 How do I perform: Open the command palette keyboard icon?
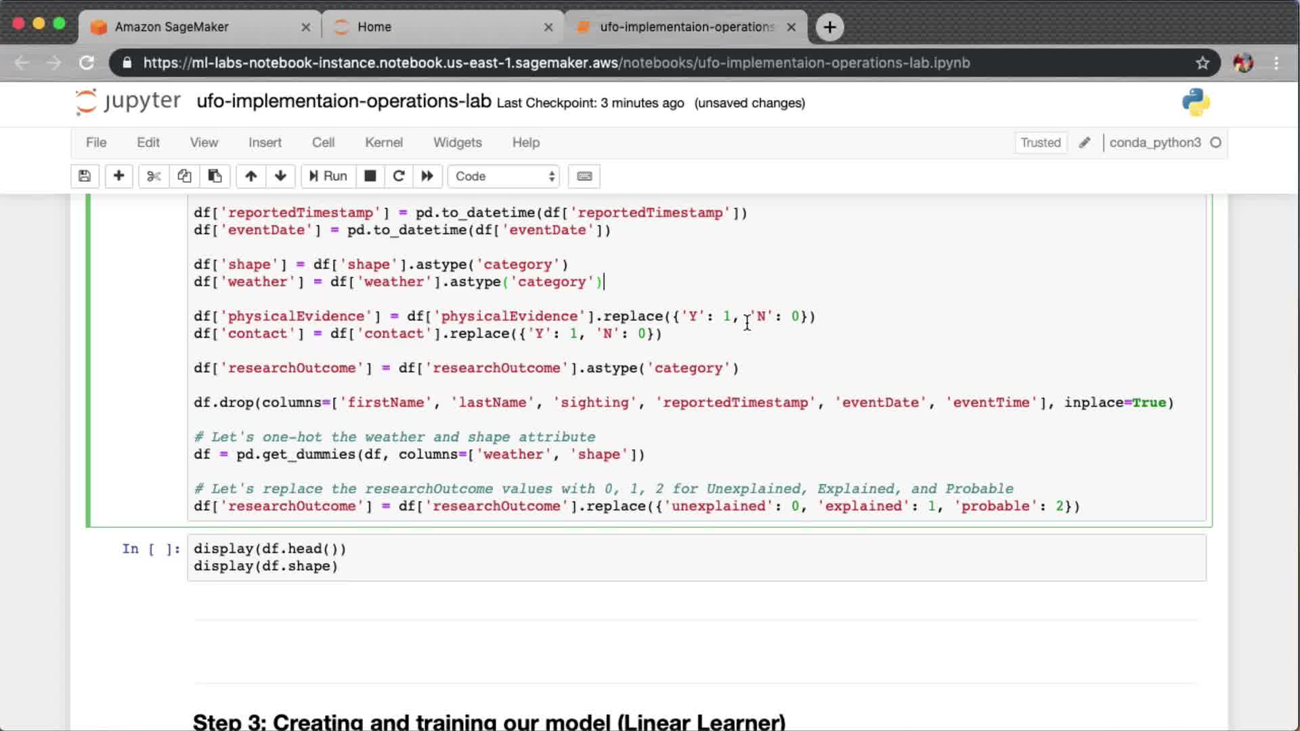point(584,176)
